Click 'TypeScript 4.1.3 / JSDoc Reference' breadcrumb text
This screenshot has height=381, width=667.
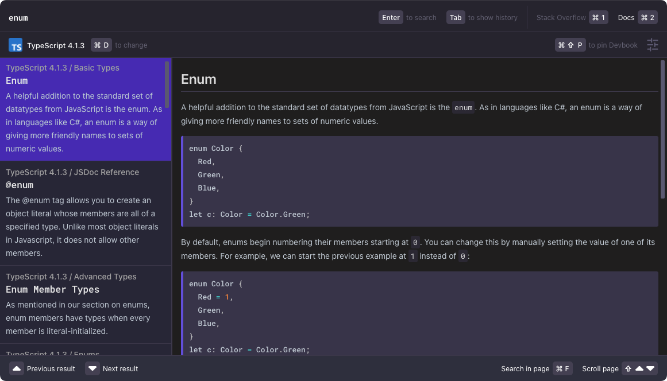coord(72,172)
